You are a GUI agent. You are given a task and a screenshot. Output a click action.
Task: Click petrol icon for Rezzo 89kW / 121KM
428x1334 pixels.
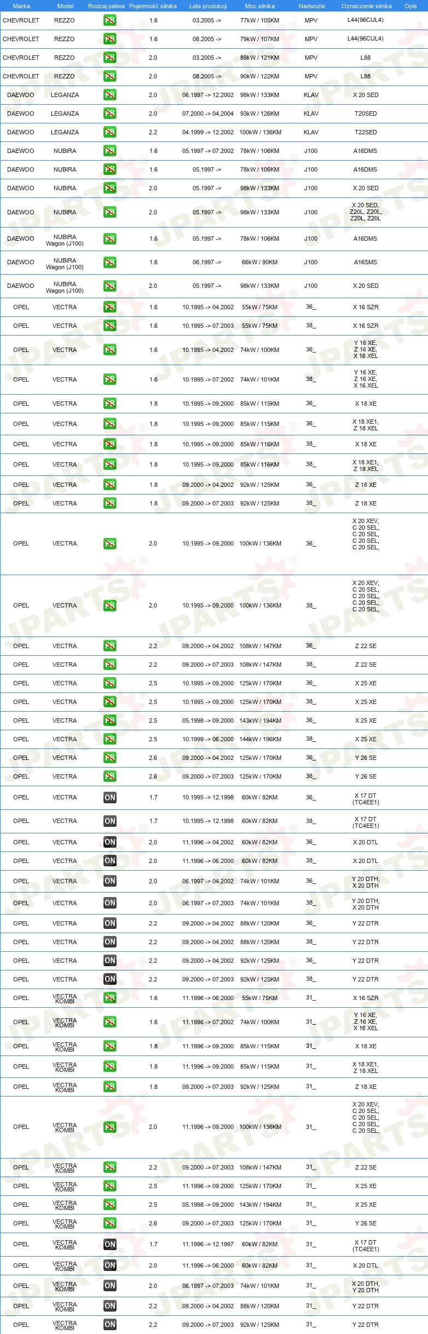click(110, 58)
